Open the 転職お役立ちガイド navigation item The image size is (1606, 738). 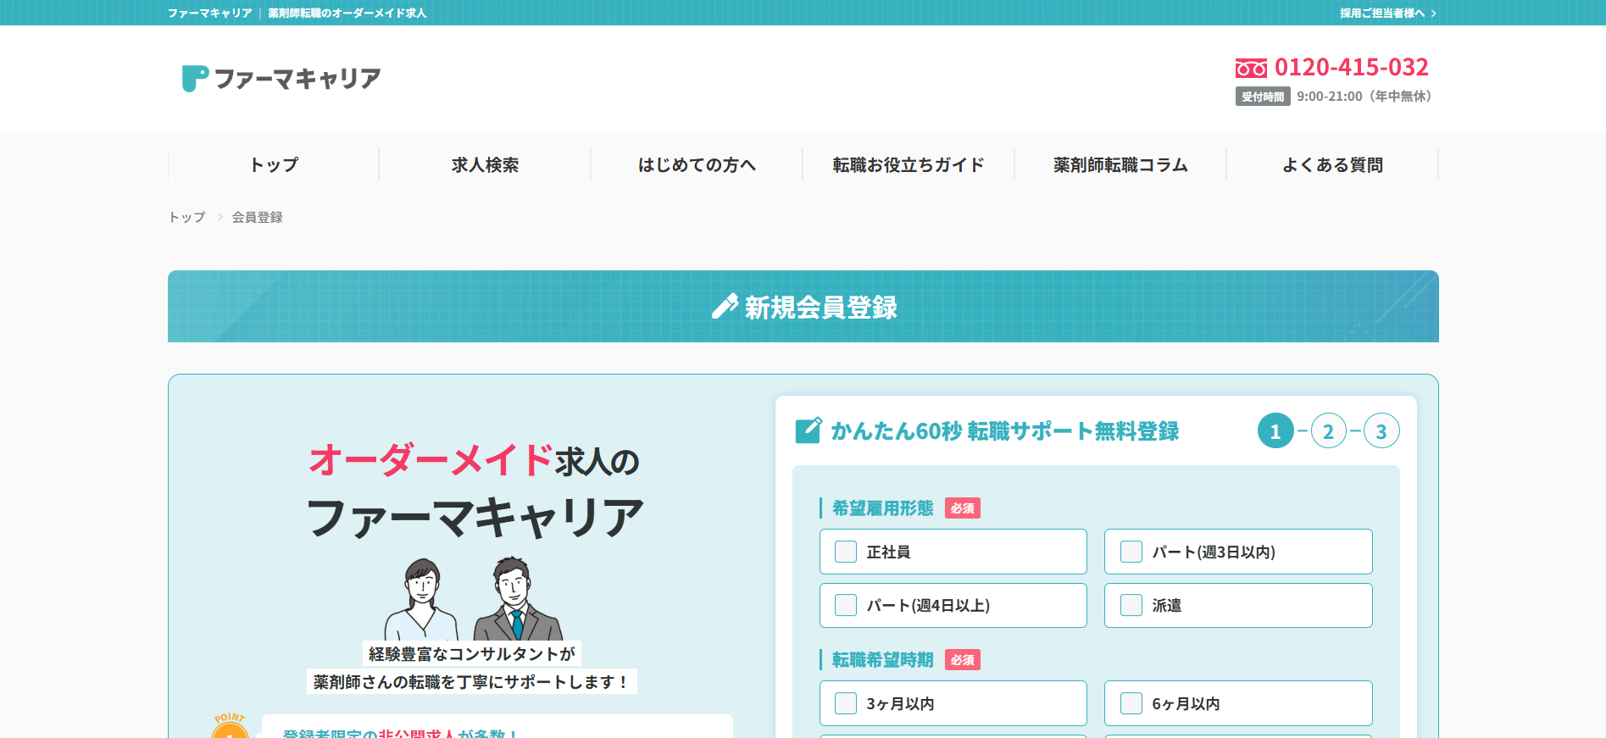[909, 164]
